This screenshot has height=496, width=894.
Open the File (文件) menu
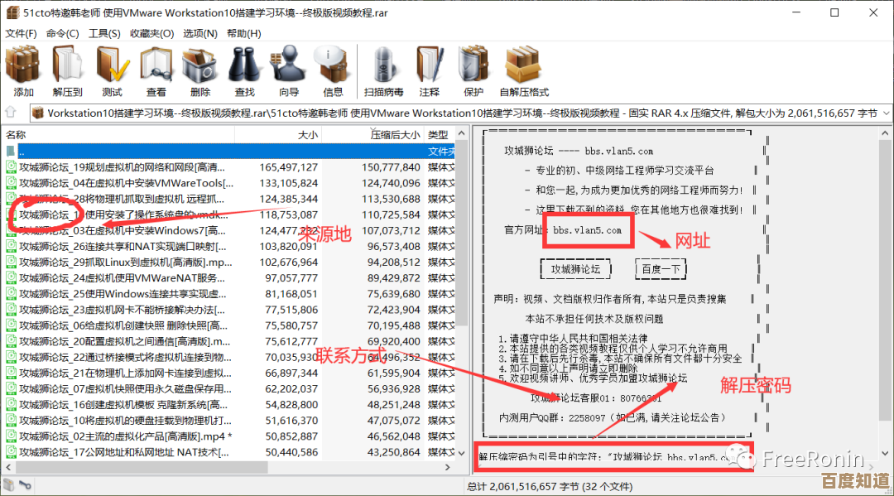pos(21,33)
